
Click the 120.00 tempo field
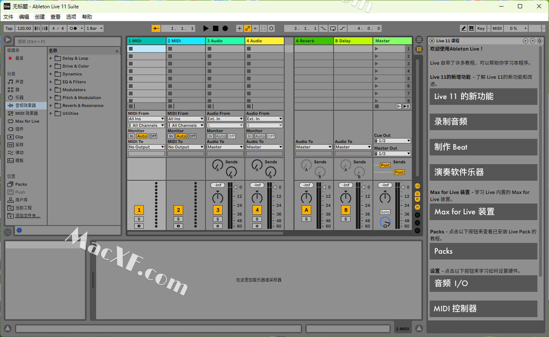[x=24, y=28]
